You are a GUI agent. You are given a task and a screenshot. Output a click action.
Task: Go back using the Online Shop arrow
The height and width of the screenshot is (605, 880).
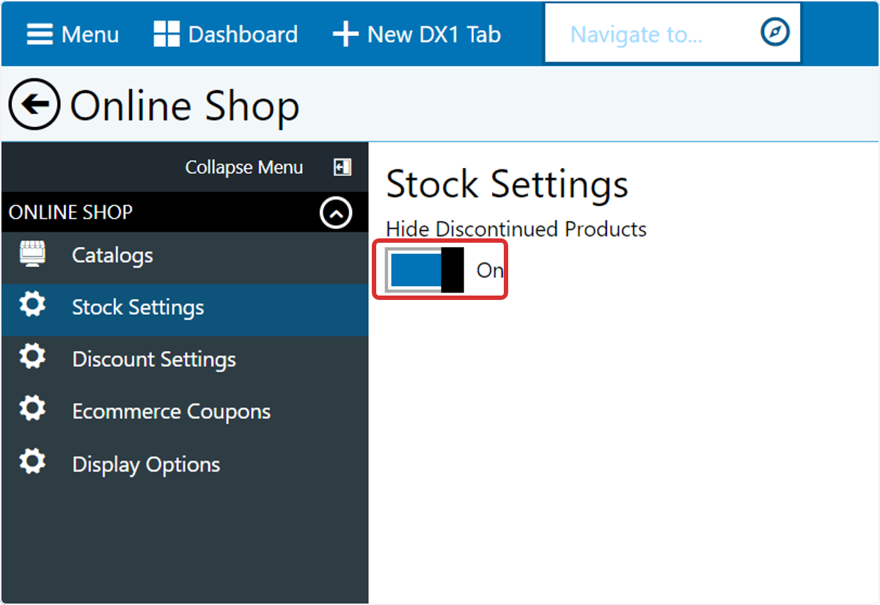click(x=34, y=104)
